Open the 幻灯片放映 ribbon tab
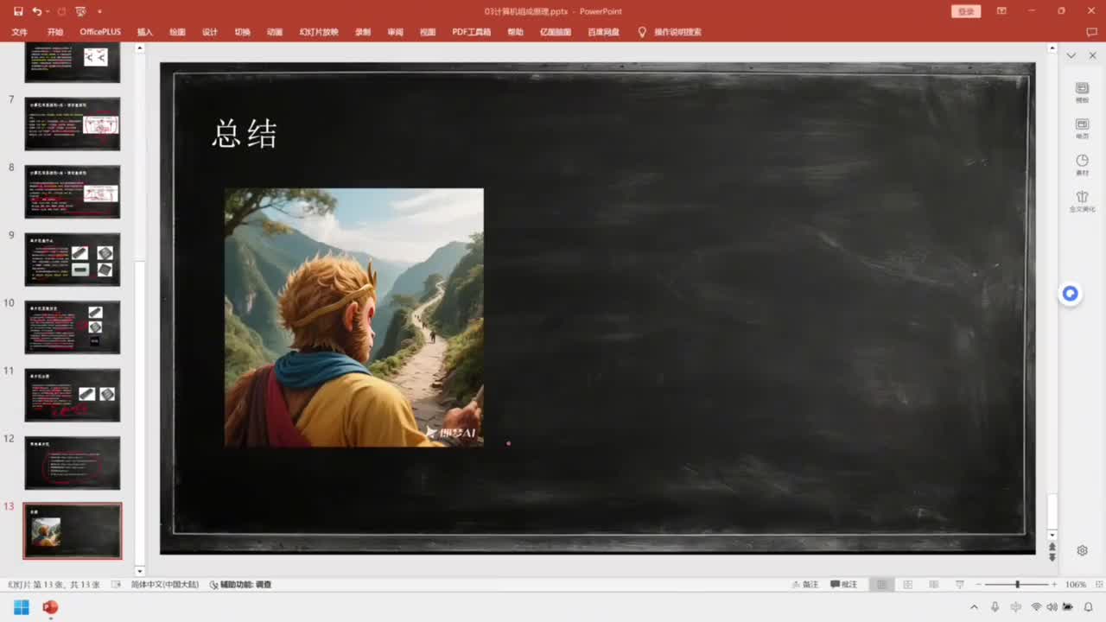Viewport: 1106px width, 622px height. [319, 32]
